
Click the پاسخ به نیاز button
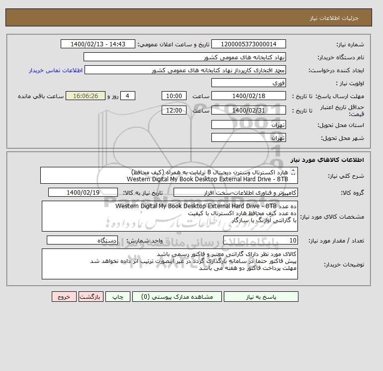(261, 296)
